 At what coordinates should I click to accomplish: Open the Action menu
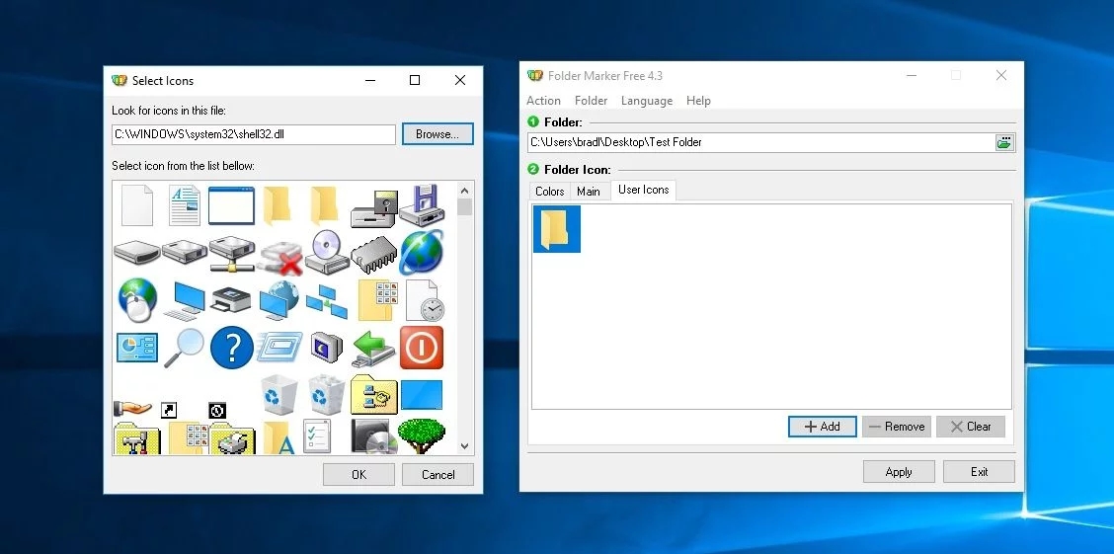[543, 101]
